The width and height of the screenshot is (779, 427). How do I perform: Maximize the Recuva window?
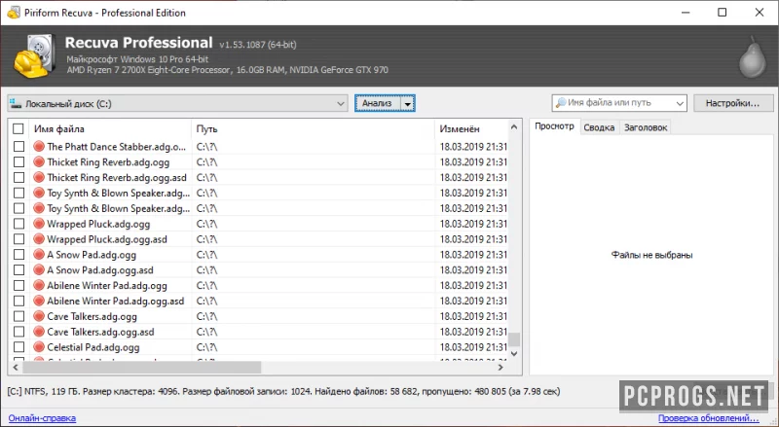723,13
